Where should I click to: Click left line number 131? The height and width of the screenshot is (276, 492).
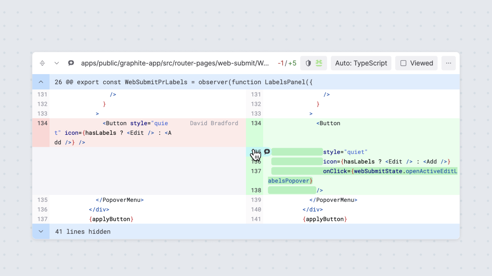click(42, 95)
